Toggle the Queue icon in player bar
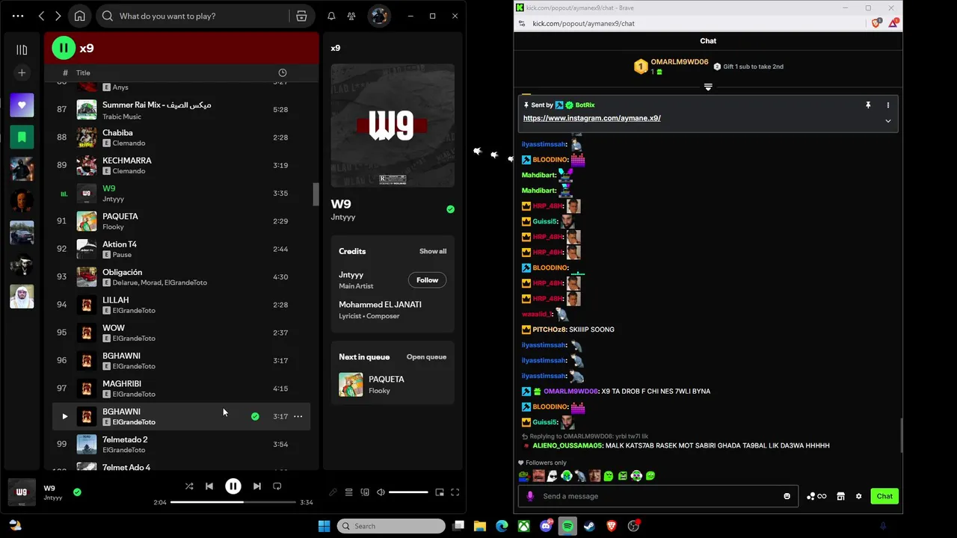This screenshot has height=538, width=957. pos(348,492)
